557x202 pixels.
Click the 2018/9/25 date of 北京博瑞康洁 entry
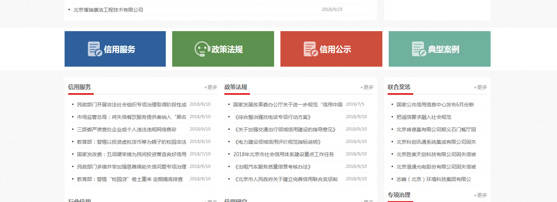(x=332, y=9)
